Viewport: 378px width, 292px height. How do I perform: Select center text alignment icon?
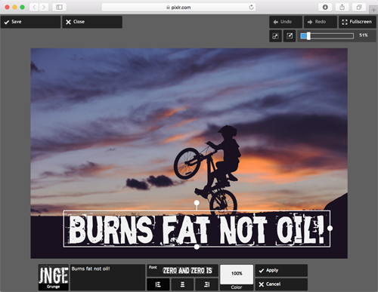(182, 284)
